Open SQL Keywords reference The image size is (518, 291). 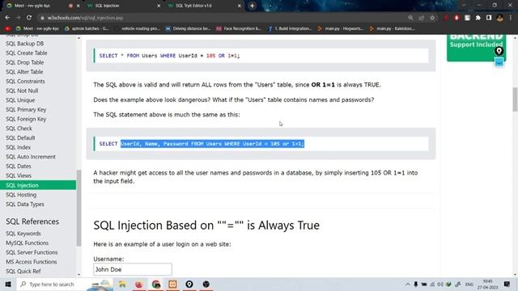(23, 234)
